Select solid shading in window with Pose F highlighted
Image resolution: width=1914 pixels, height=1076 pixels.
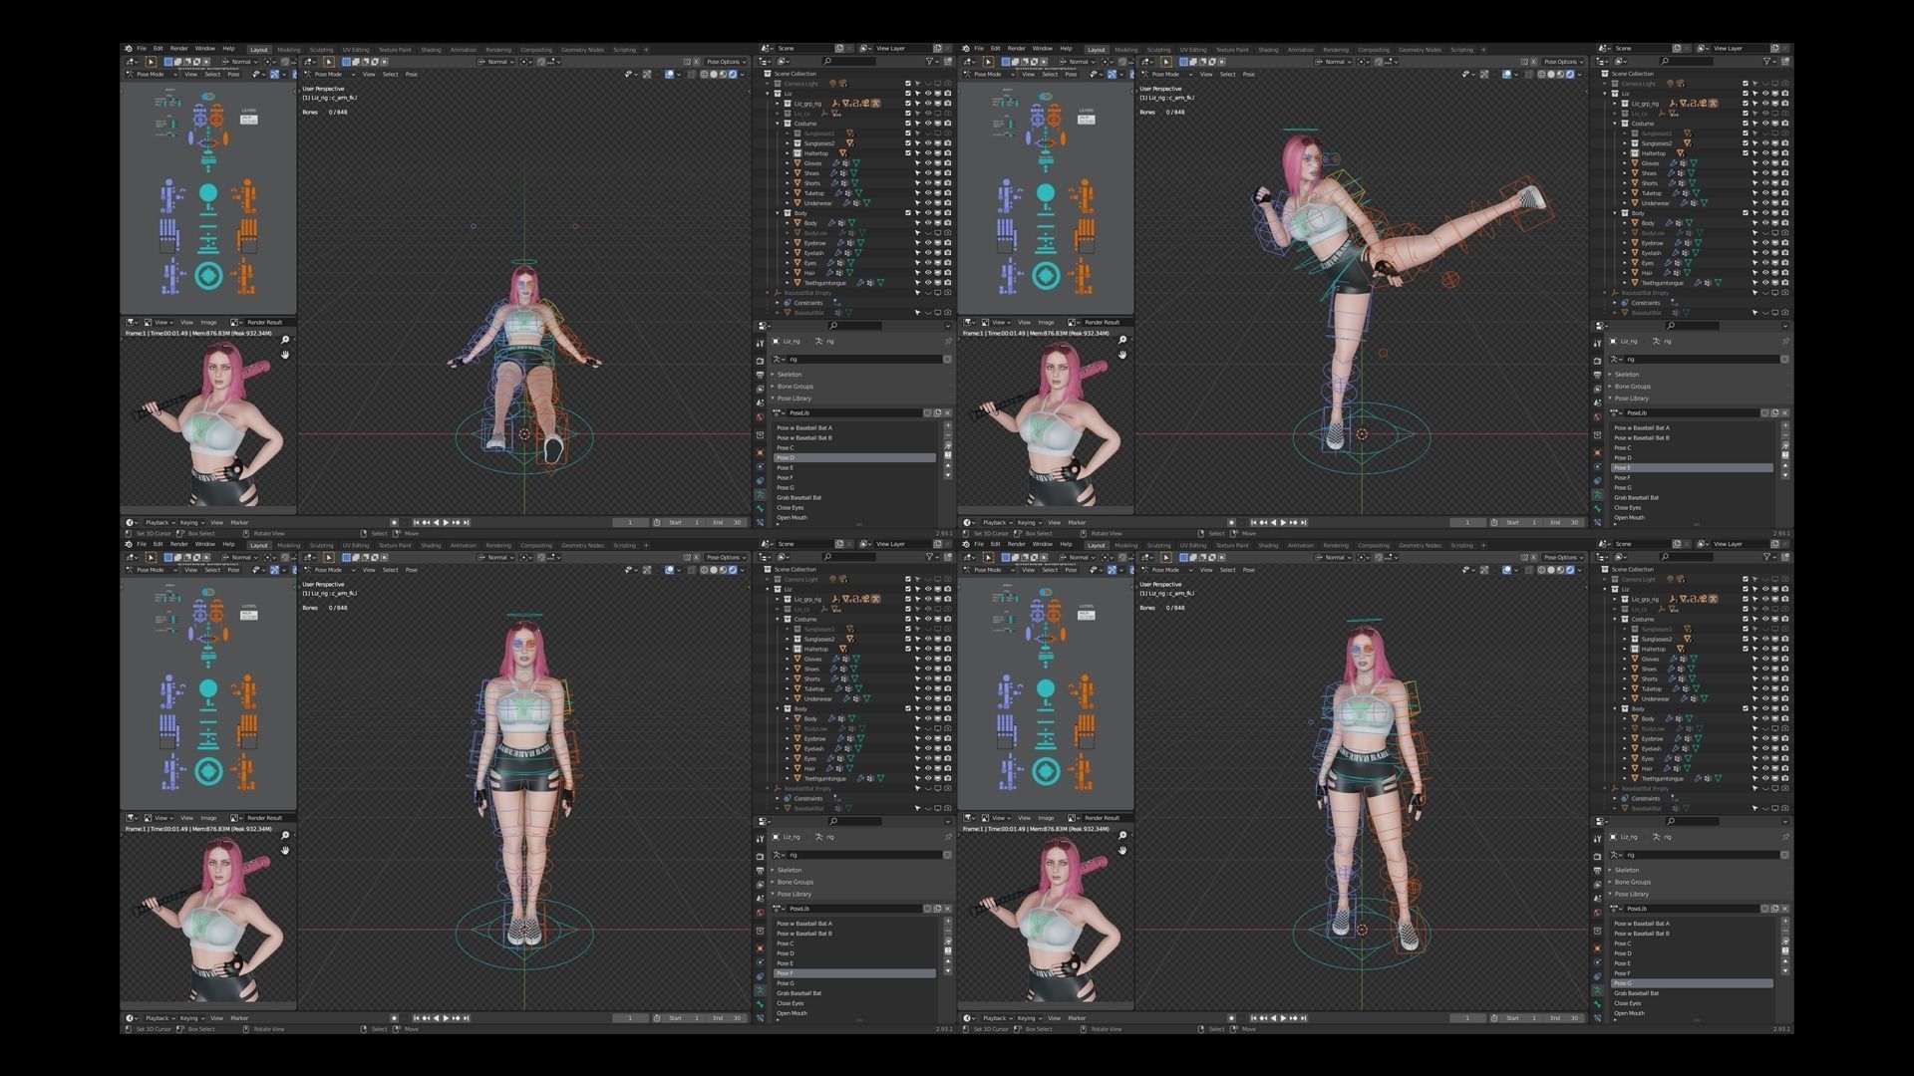pyautogui.click(x=714, y=570)
